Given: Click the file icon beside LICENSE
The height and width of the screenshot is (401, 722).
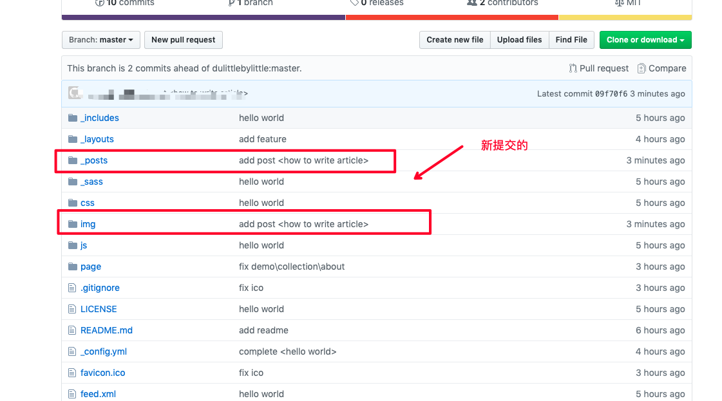Looking at the screenshot, I should tap(72, 309).
